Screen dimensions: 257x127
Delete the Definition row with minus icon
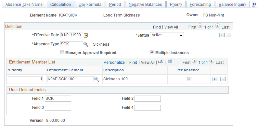pos(228,35)
